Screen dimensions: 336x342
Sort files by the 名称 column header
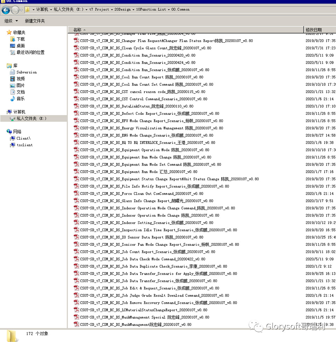[77, 30]
